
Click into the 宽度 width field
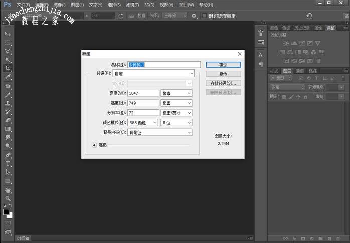click(143, 93)
